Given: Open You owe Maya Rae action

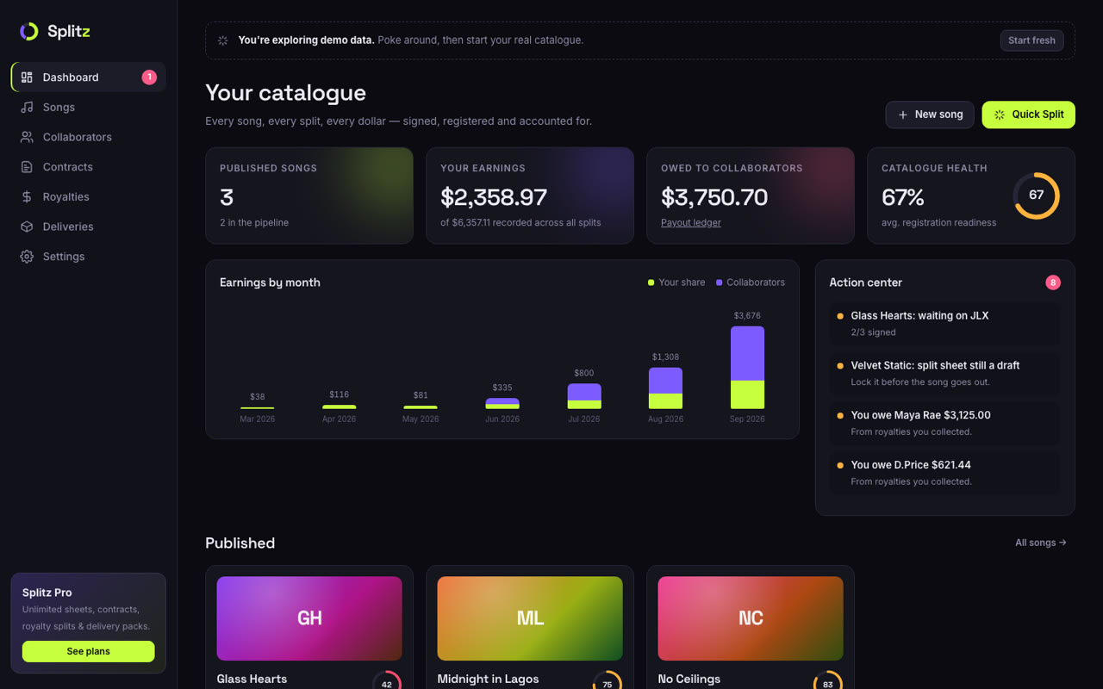Looking at the screenshot, I should 945,423.
